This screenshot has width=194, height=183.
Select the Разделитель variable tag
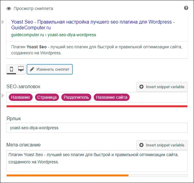click(x=76, y=97)
